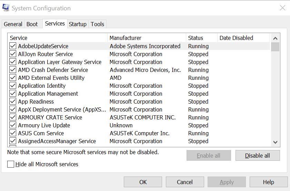The image size is (290, 191).
Task: Switch to the General tab
Action: (13, 24)
